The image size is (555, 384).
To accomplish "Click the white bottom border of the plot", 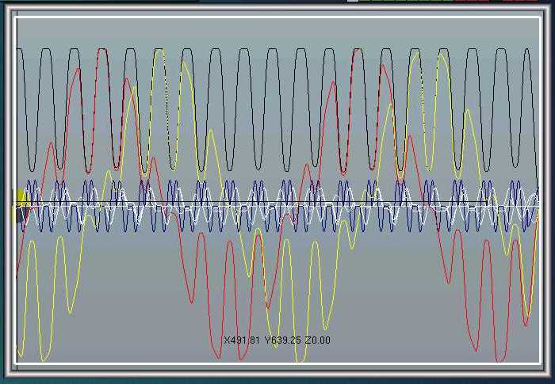I will coord(277,366).
